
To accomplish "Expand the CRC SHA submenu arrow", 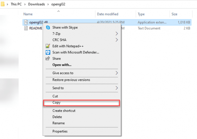I will [x=117, y=40].
